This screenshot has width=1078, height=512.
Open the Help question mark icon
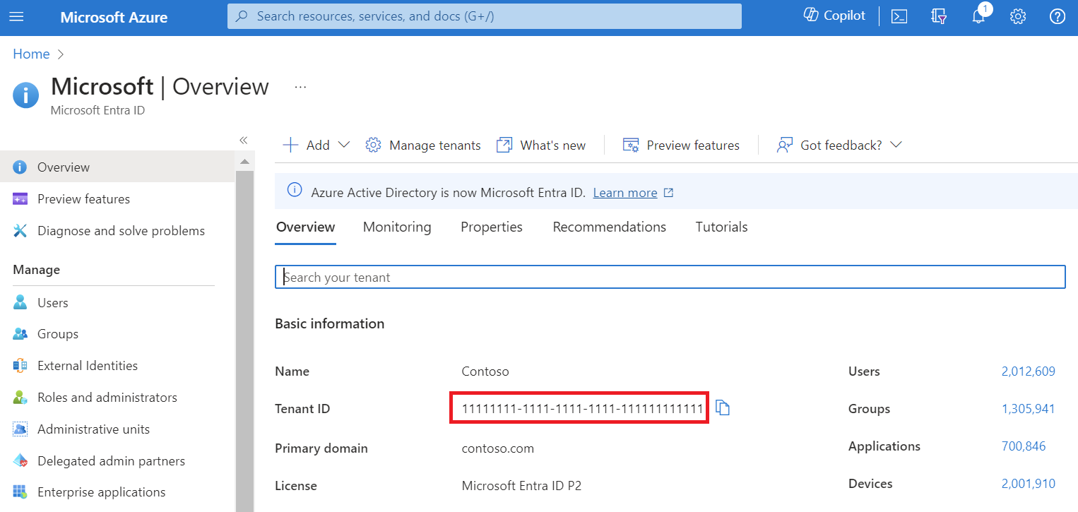click(1058, 16)
